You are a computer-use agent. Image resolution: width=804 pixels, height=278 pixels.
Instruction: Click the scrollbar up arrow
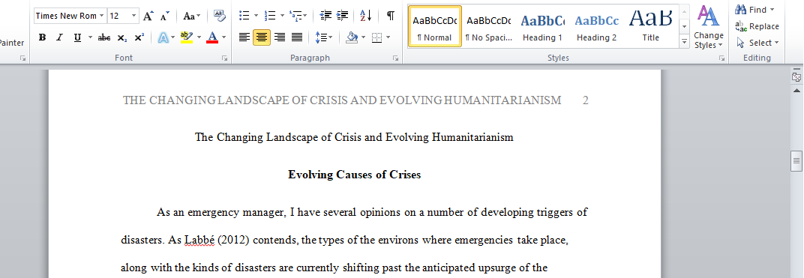coord(796,91)
